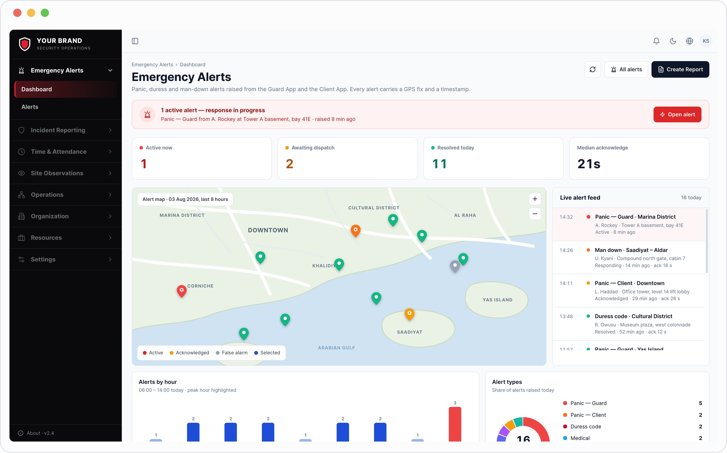Screen dimensions: 727x453
Task: Open the language globe icon
Action: (689, 41)
